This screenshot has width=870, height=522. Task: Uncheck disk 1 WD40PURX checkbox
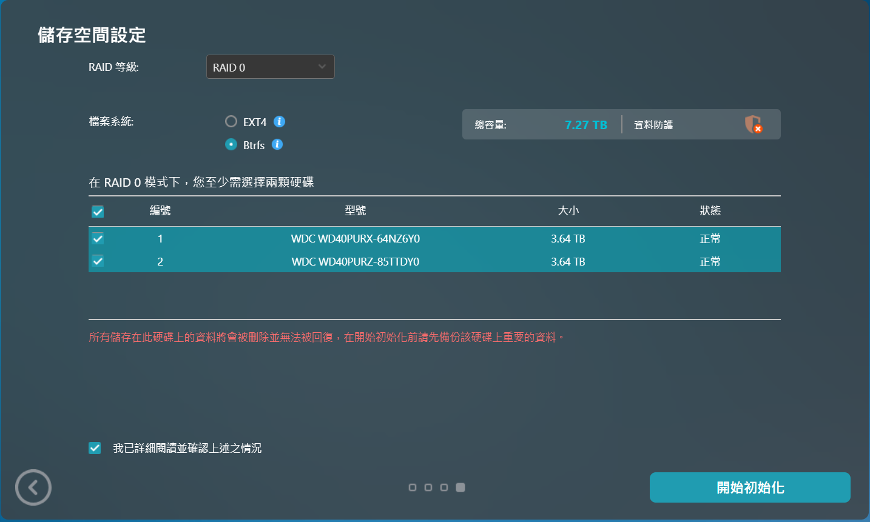(x=98, y=238)
